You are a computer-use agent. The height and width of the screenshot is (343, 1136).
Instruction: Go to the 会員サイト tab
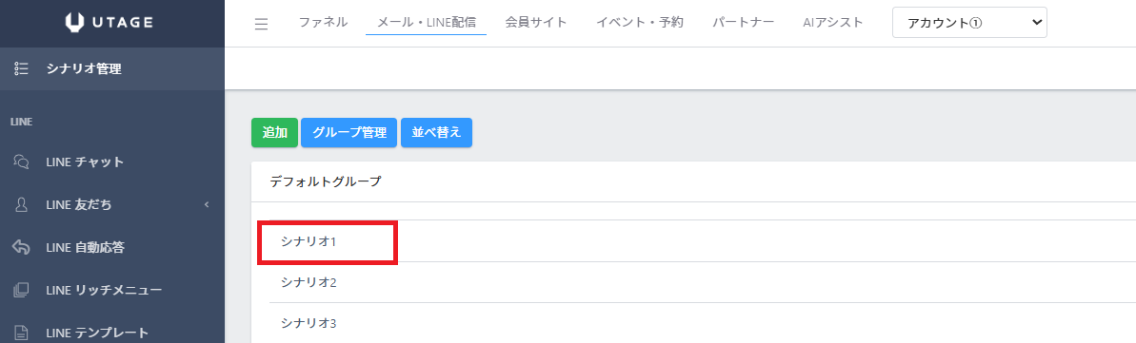[x=536, y=23]
